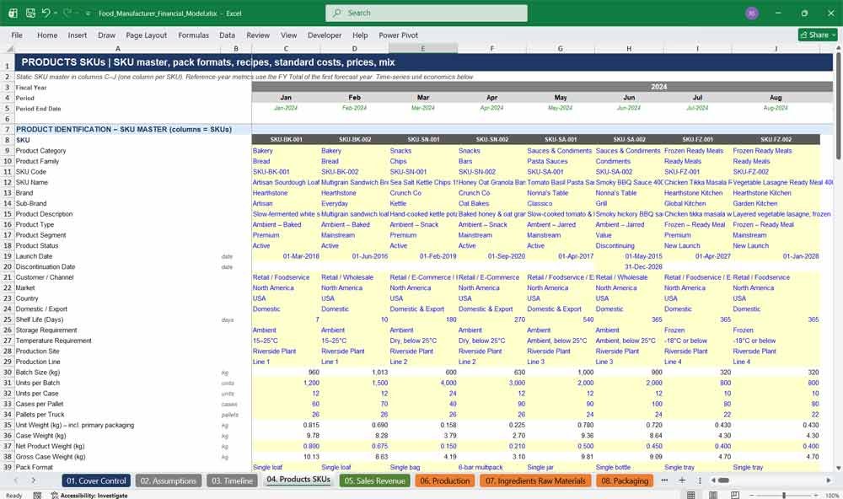Open the Draw ribbon tab
Viewport: 843px width, 499px height.
pos(106,35)
